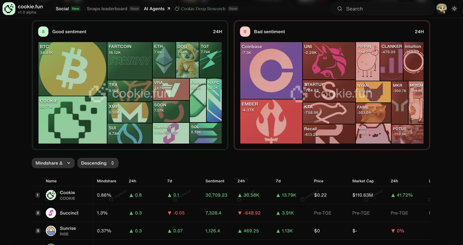This screenshot has height=245, width=463.
Task: Sort by the Price column header
Action: click(319, 181)
